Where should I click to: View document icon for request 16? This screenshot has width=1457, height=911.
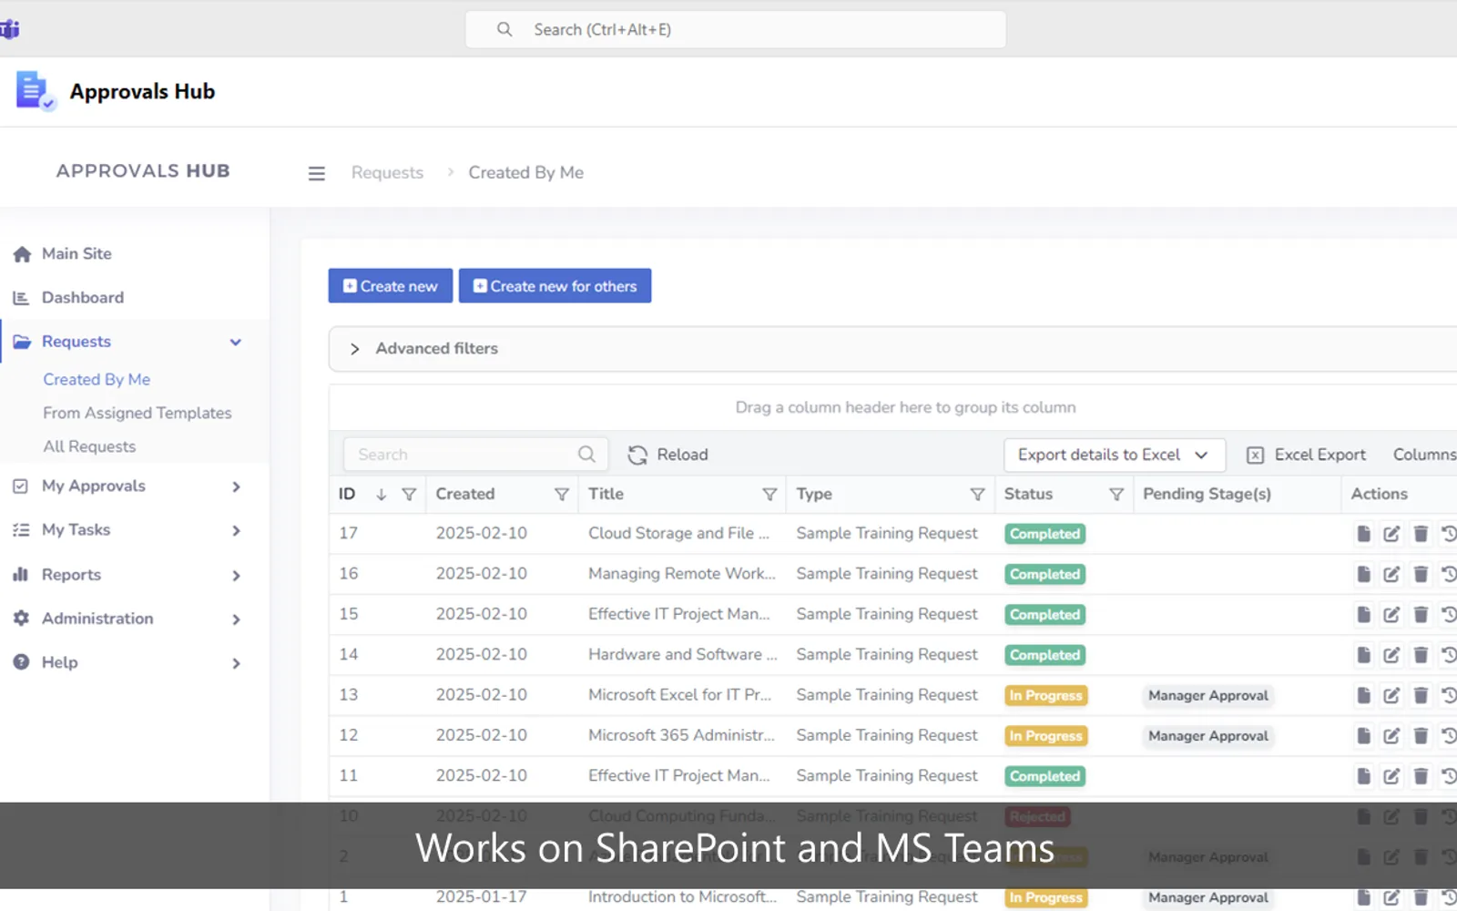1363,574
